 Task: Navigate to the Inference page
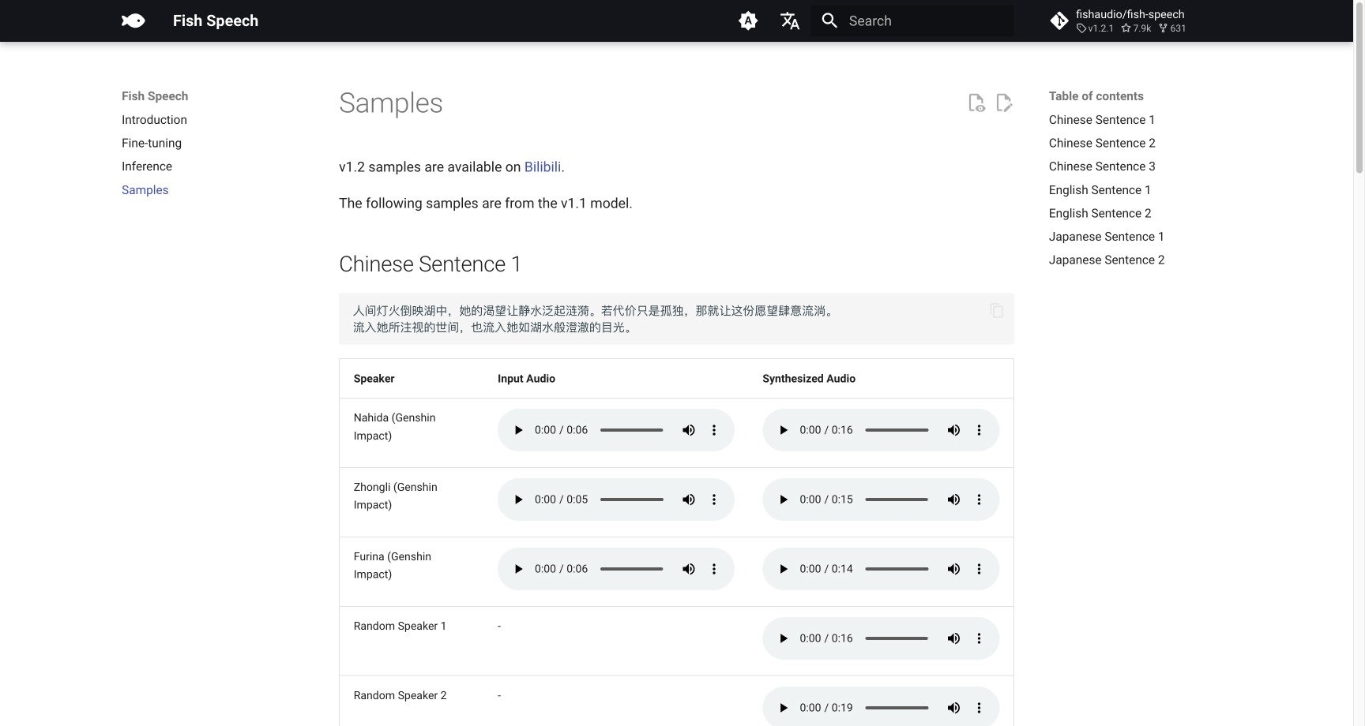tap(147, 166)
